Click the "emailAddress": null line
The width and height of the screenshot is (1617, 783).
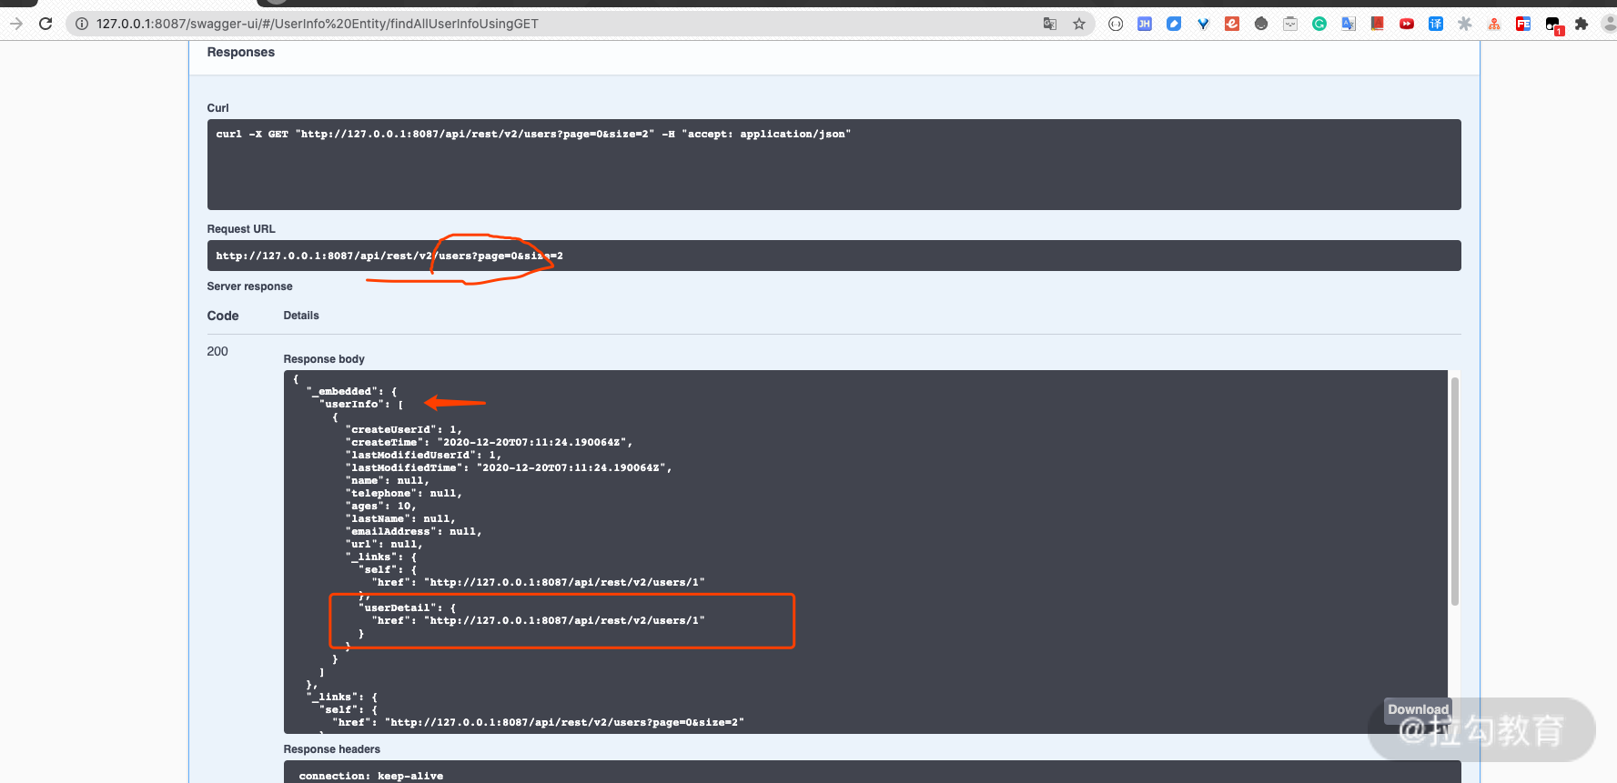coord(413,531)
